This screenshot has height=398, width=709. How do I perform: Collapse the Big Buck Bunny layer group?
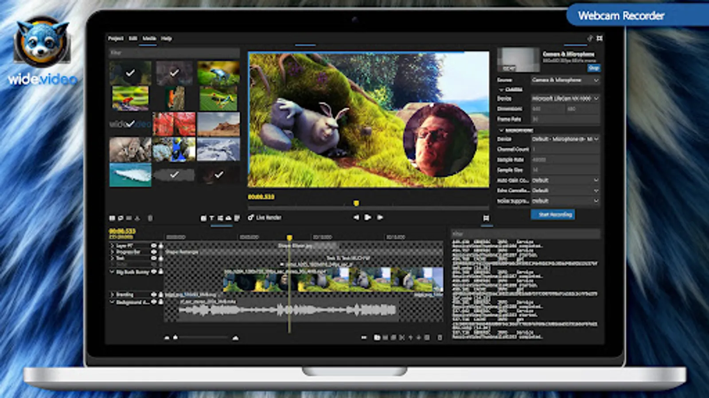click(112, 272)
